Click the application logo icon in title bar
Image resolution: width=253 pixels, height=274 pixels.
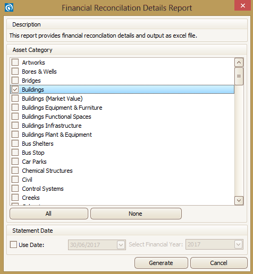(x=9, y=7)
